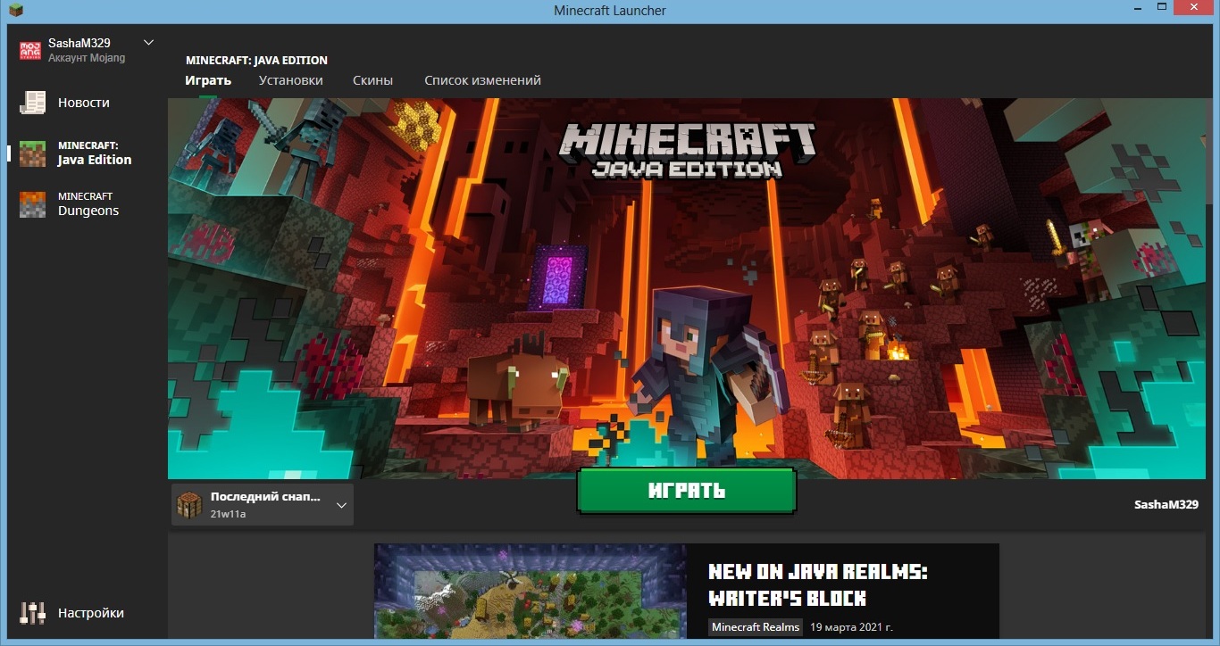Open the New on Java Realms headline

pos(818,584)
